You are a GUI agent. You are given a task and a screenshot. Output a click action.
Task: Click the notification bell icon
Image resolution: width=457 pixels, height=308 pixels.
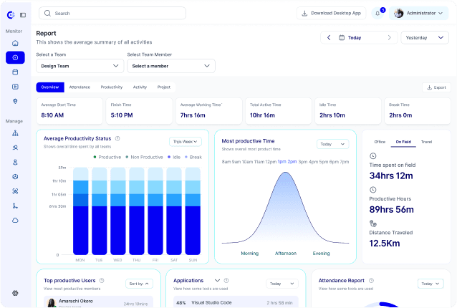point(377,13)
